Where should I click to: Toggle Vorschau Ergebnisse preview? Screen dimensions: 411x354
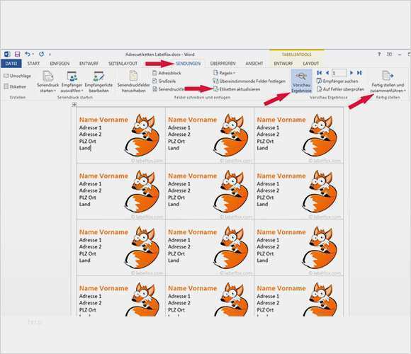(301, 81)
